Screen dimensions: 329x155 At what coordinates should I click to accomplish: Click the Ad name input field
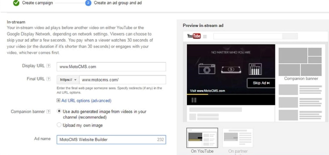pos(105,139)
